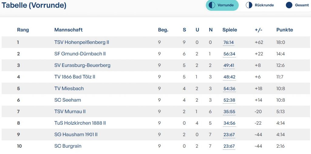Screen dimensions: 311x154
Task: Select the SC Burgrain team link
Action: [68, 146]
